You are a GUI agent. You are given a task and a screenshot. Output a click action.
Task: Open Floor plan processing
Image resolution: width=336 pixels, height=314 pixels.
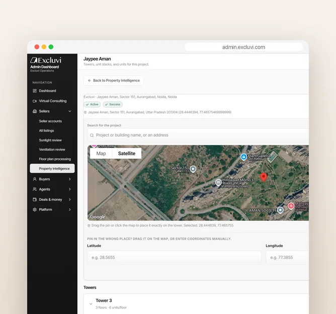[x=55, y=159]
